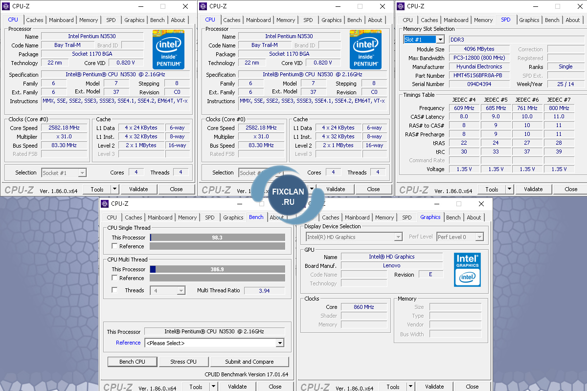Click the Intel Graphics logo in Graphics window
Image resolution: width=587 pixels, height=391 pixels.
click(x=467, y=269)
